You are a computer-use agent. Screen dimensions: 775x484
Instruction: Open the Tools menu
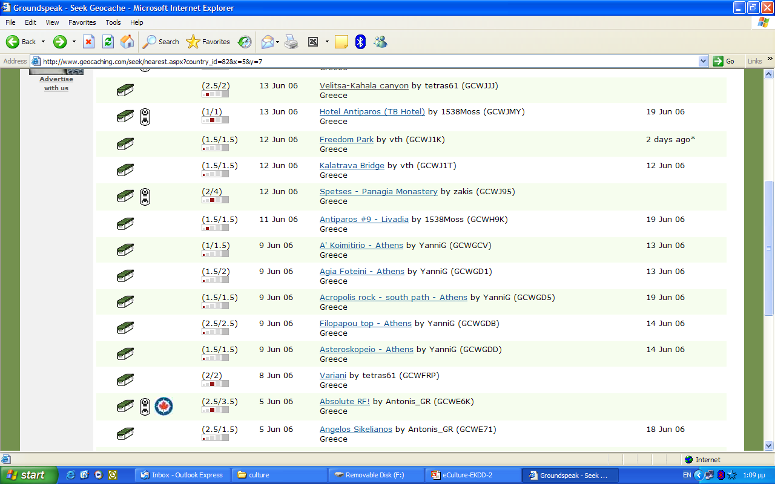tap(113, 22)
